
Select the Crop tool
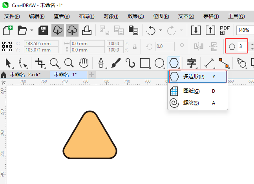(x=40, y=63)
